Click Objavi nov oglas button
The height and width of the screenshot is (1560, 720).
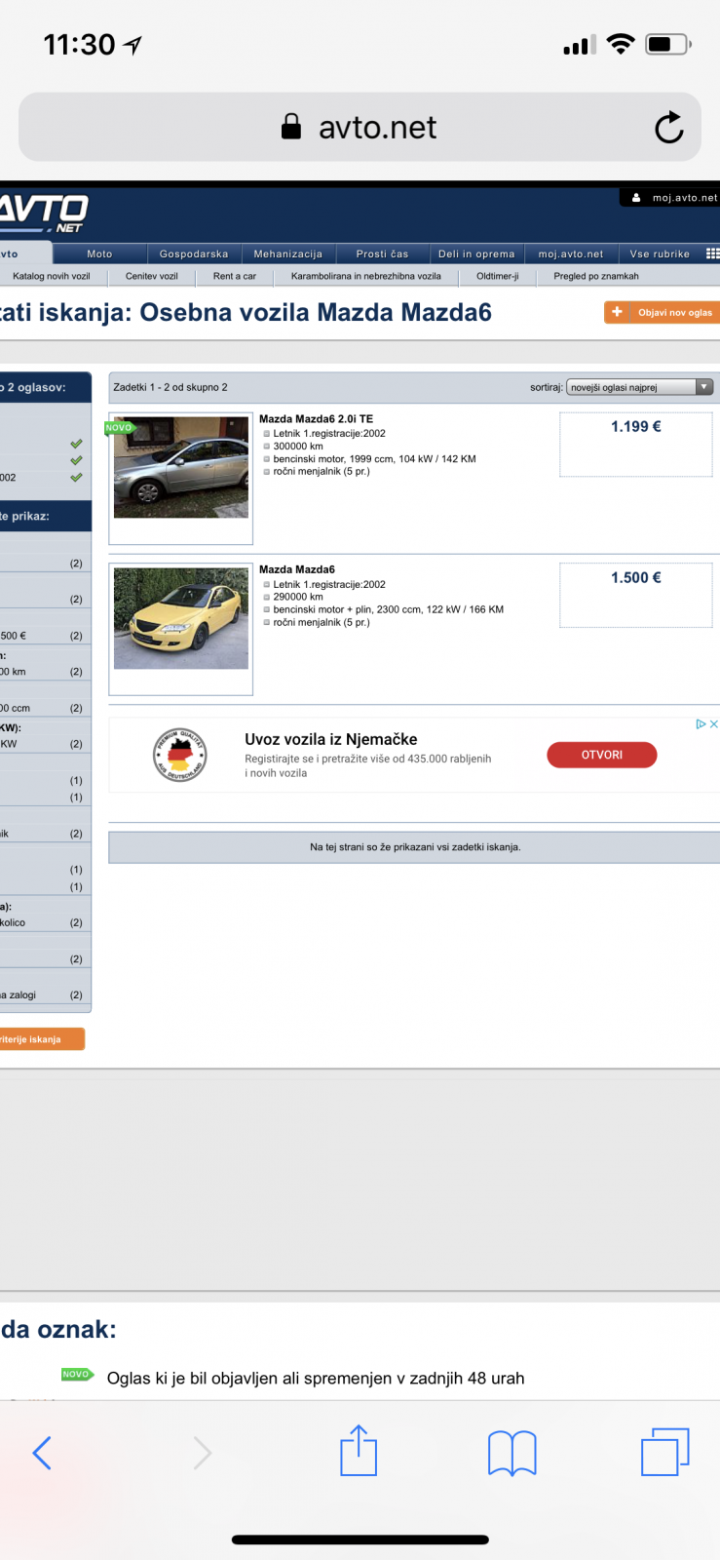coord(662,312)
